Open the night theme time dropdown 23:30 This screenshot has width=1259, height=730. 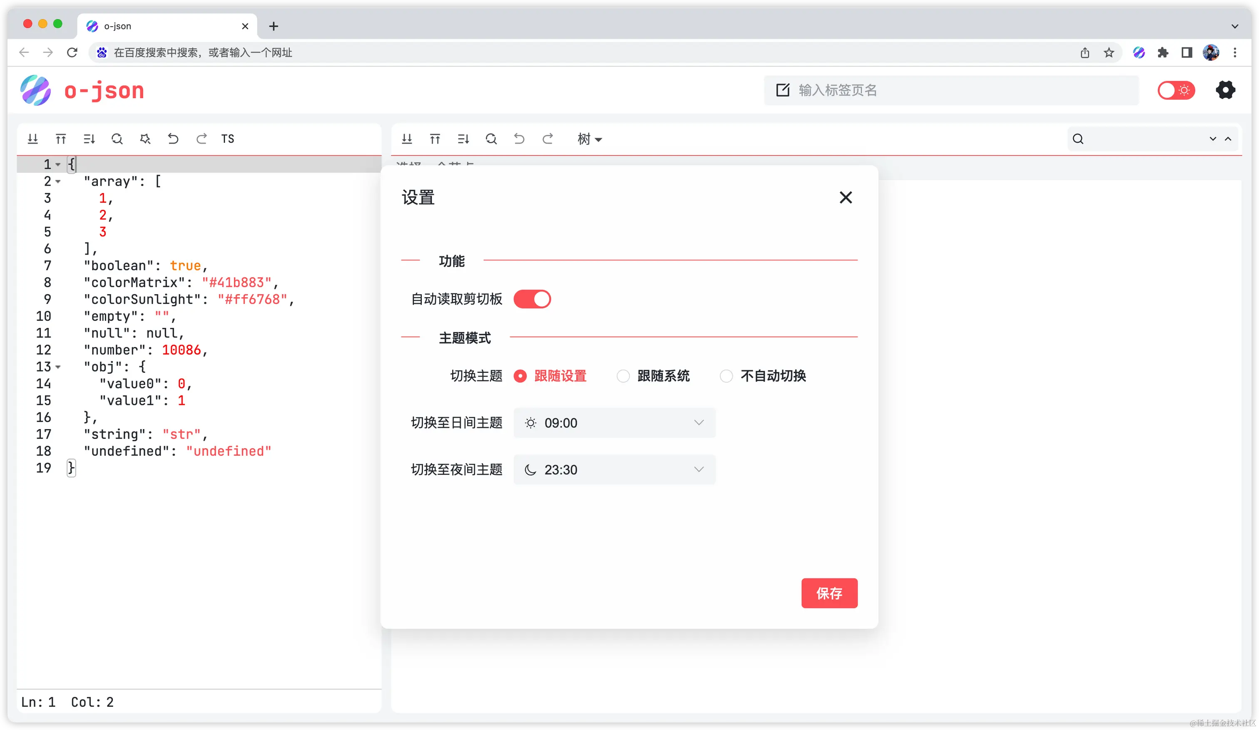pyautogui.click(x=615, y=470)
